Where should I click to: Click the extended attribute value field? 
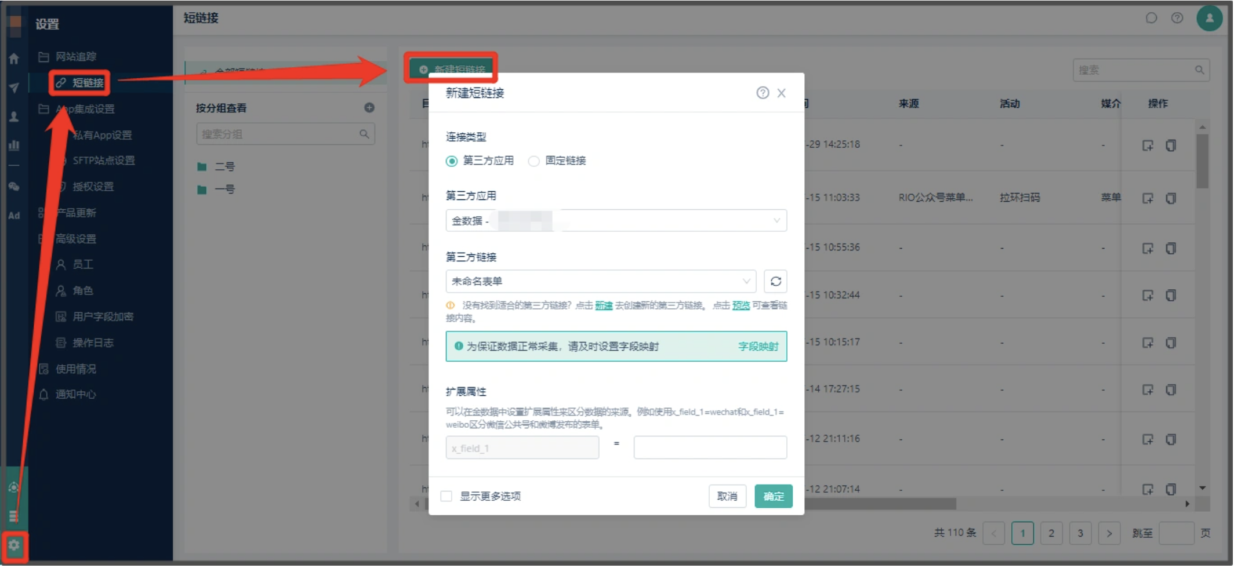[710, 447]
